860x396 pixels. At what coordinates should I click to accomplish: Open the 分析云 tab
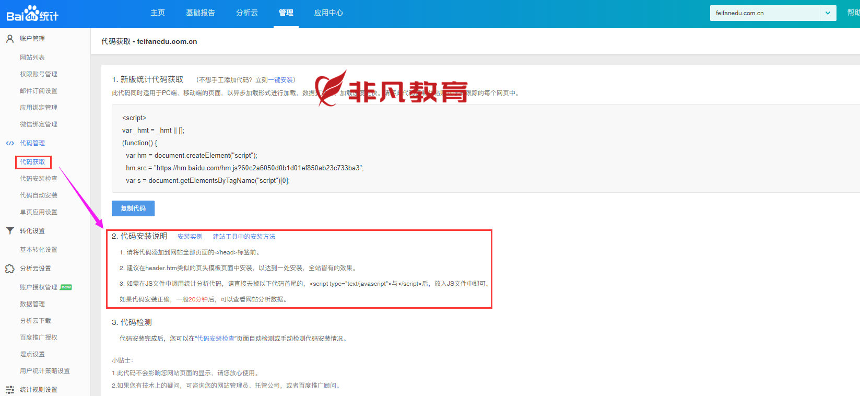[247, 13]
